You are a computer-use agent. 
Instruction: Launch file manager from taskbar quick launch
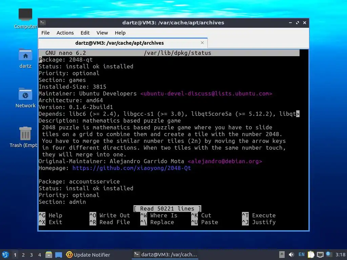49,255
